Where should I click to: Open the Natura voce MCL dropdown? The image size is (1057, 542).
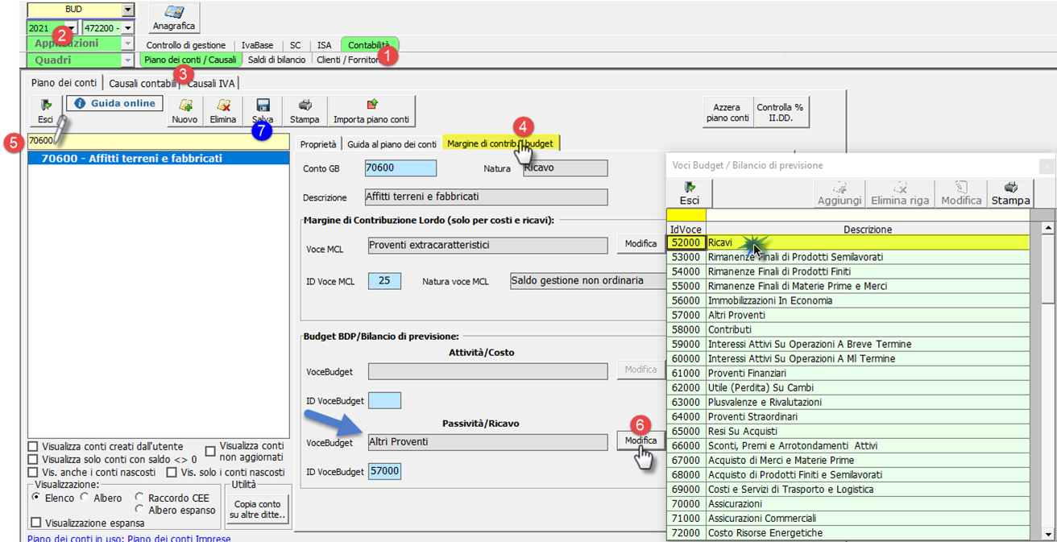click(588, 281)
